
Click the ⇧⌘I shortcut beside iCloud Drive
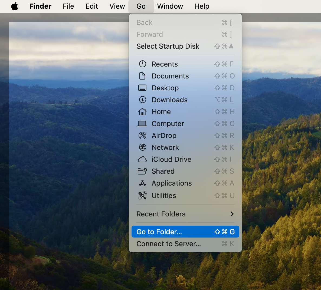(x=223, y=159)
